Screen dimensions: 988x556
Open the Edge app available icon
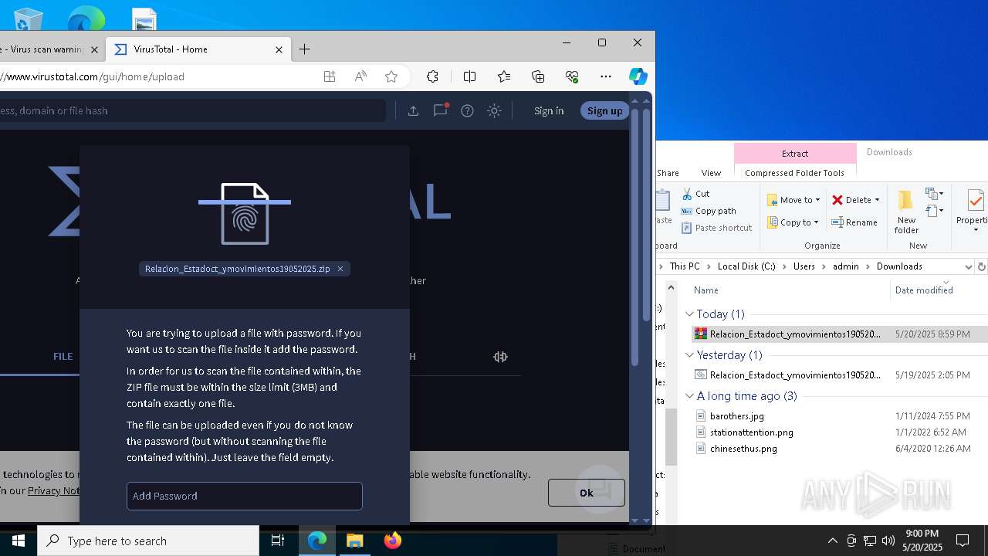tap(330, 76)
